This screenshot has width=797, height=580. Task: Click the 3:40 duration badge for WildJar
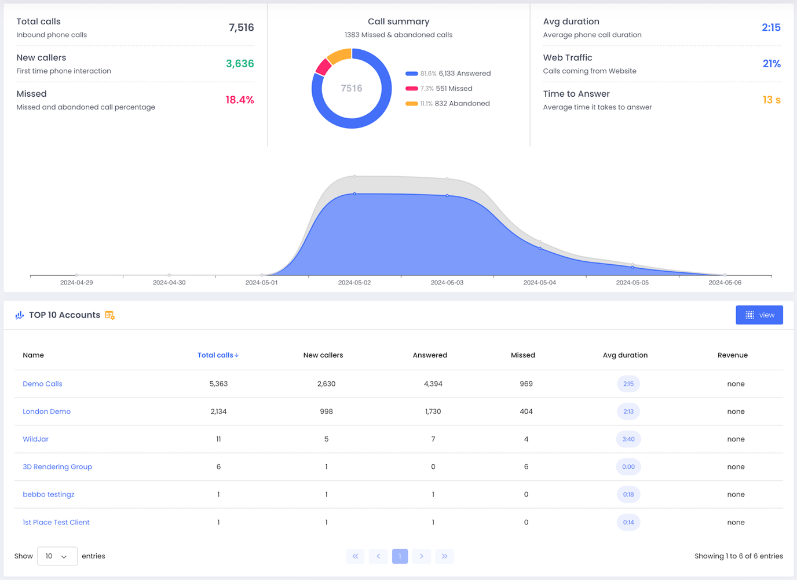(x=628, y=439)
